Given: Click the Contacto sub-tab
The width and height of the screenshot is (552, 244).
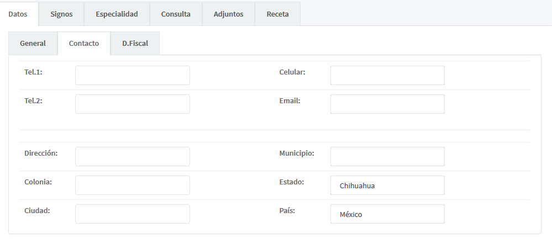Looking at the screenshot, I should (84, 44).
